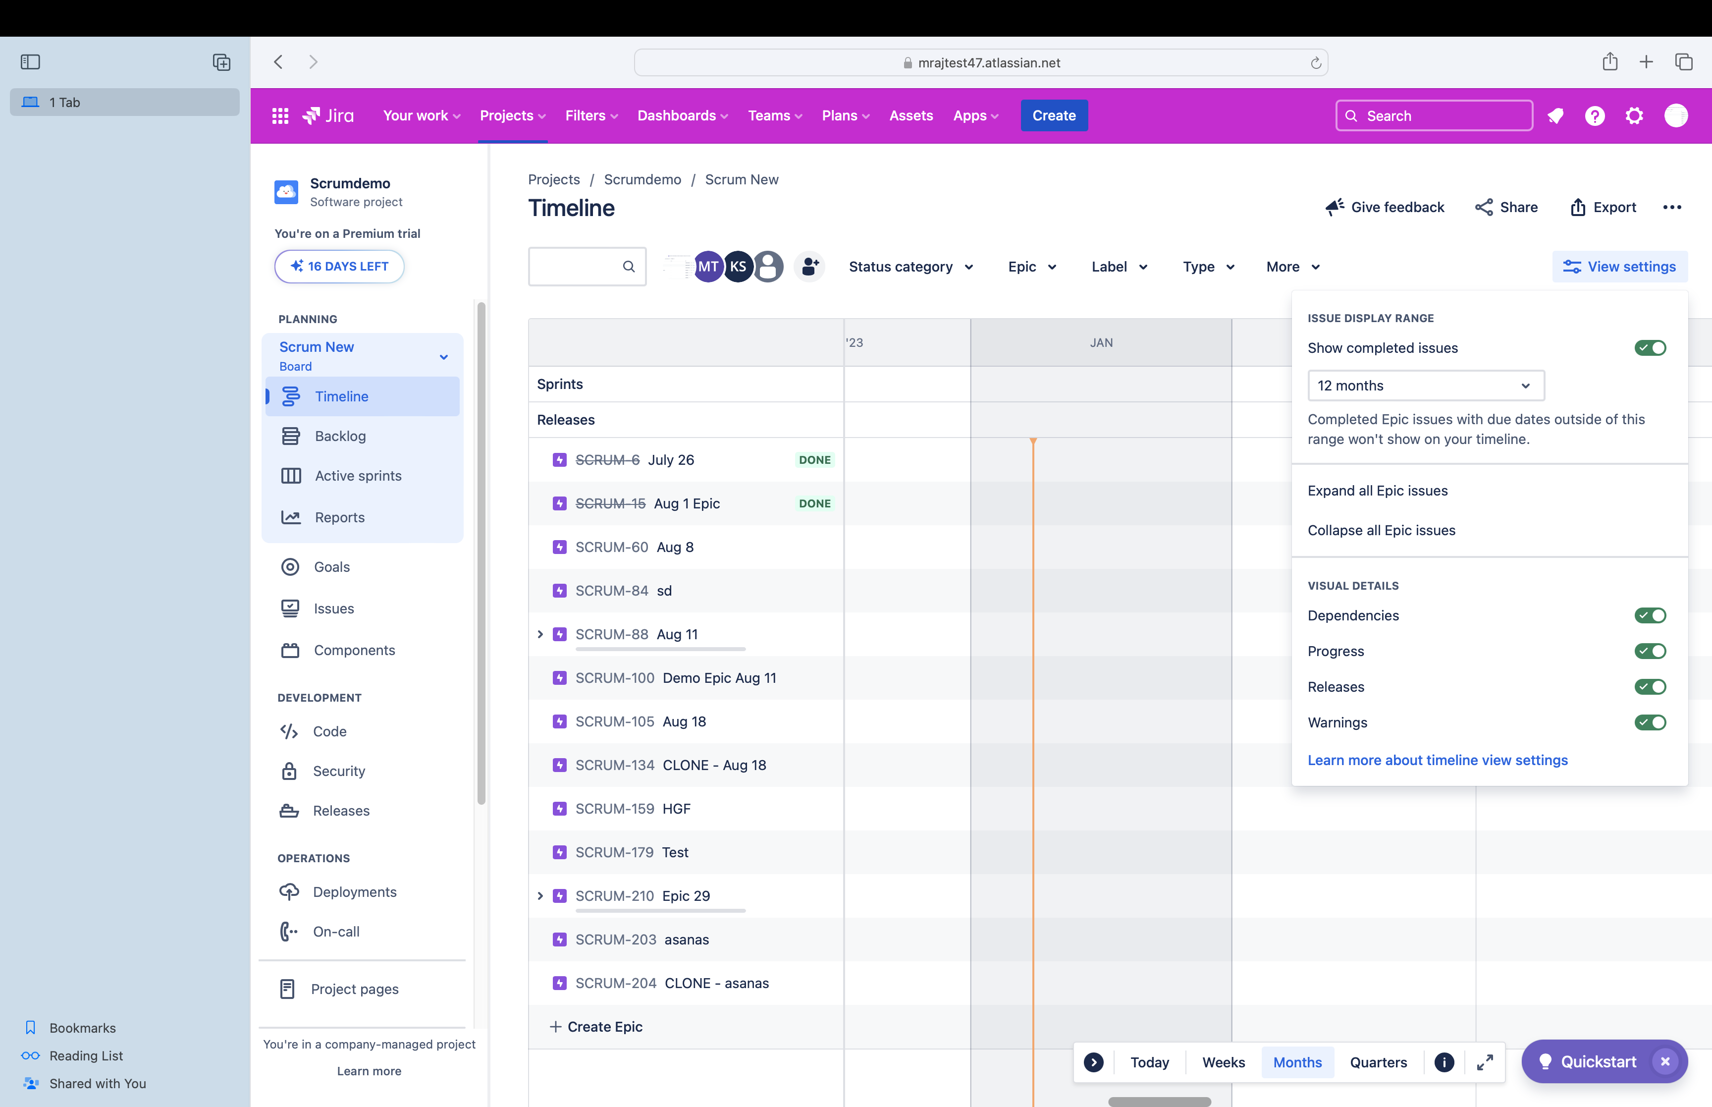Turn off Show completed issues toggle
1712x1107 pixels.
click(1650, 348)
